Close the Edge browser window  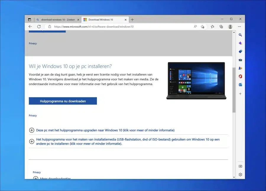click(240, 19)
